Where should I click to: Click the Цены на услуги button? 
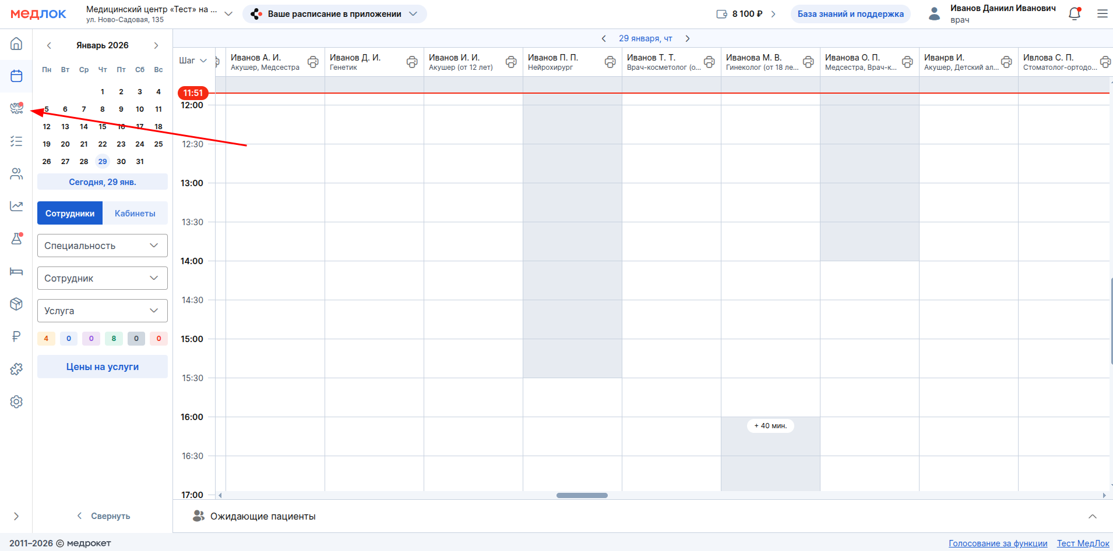pos(103,367)
